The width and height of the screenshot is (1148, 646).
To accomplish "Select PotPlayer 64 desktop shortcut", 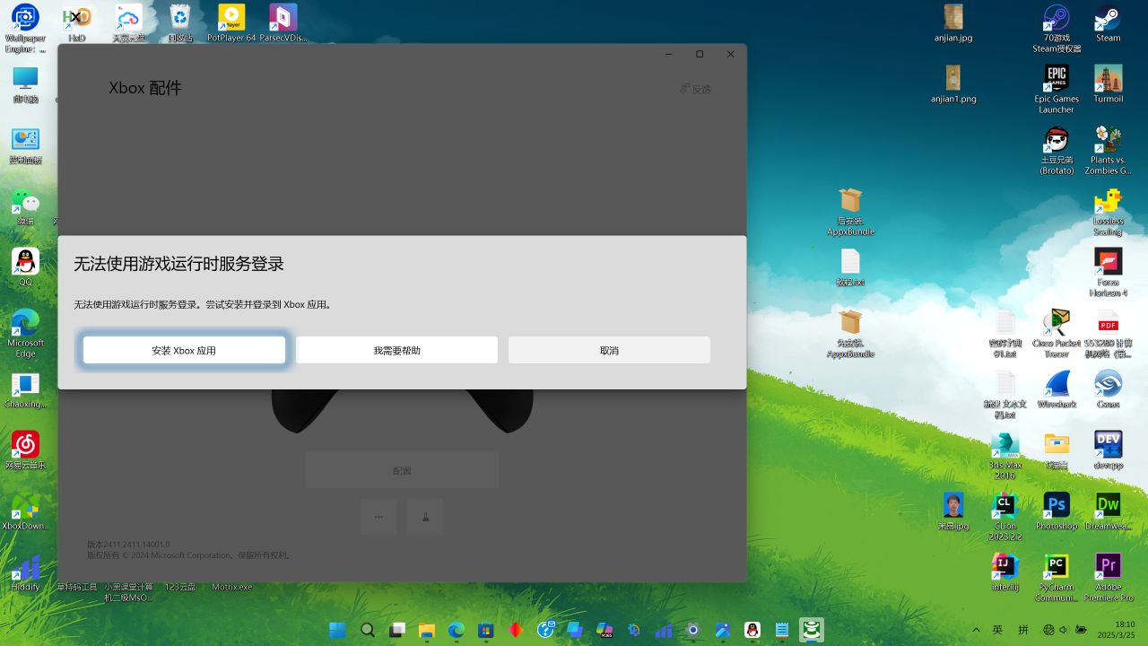I will pos(231,23).
